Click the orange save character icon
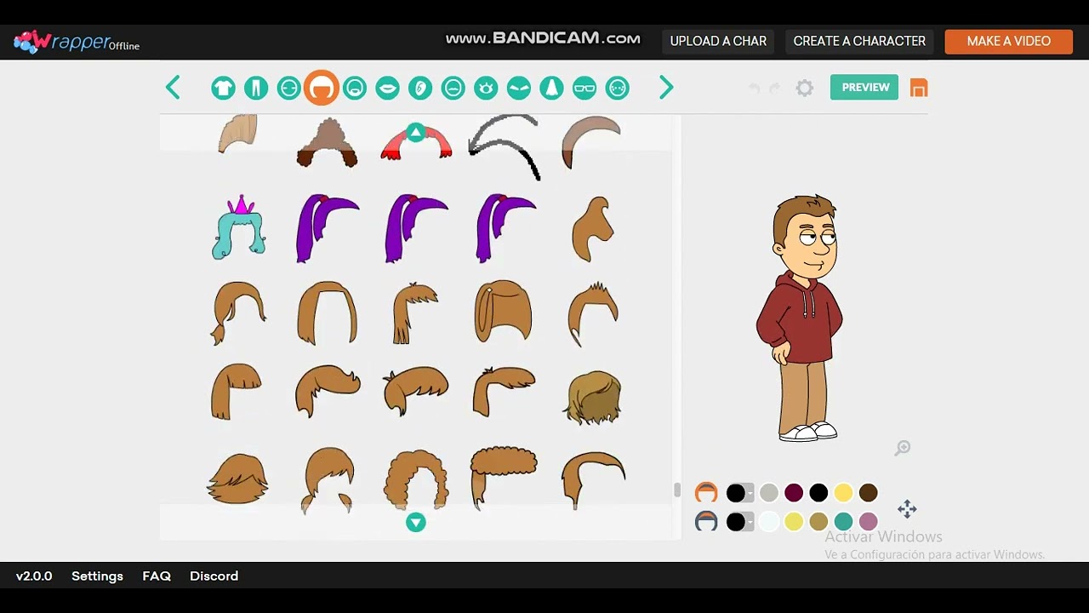Viewport: 1089px width, 613px height. point(919,88)
